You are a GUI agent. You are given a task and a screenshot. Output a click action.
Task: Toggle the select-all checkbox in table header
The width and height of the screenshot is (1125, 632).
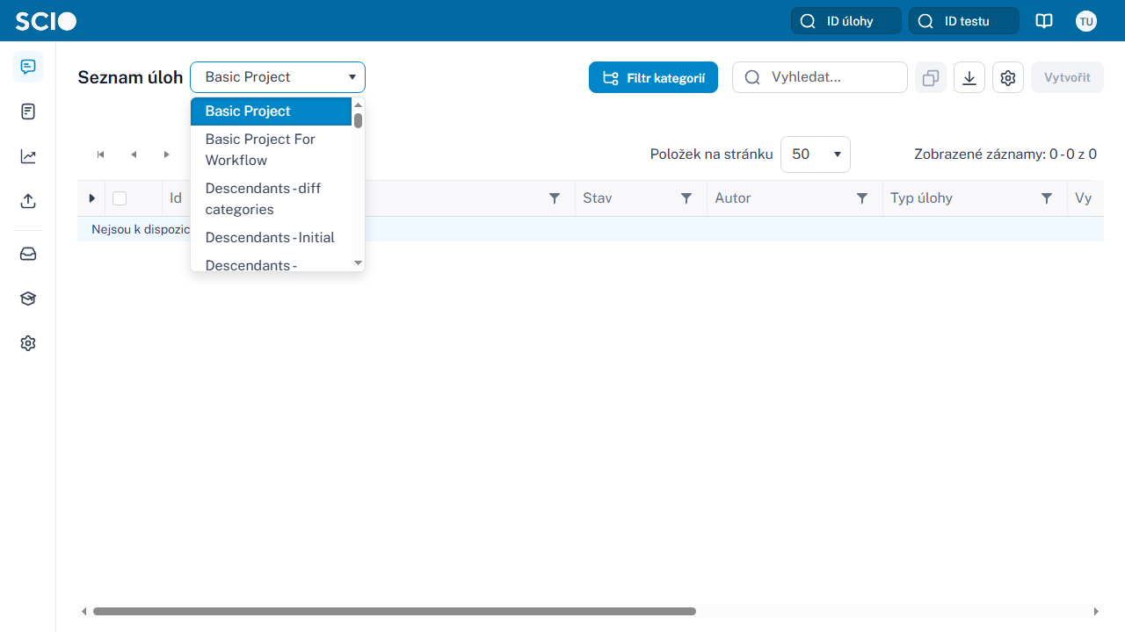pyautogui.click(x=120, y=198)
